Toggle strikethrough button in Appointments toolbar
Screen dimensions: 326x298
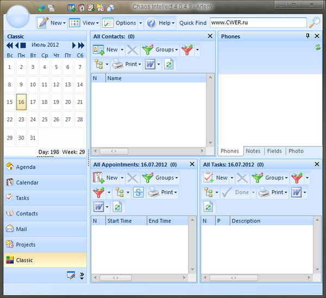coord(138,192)
